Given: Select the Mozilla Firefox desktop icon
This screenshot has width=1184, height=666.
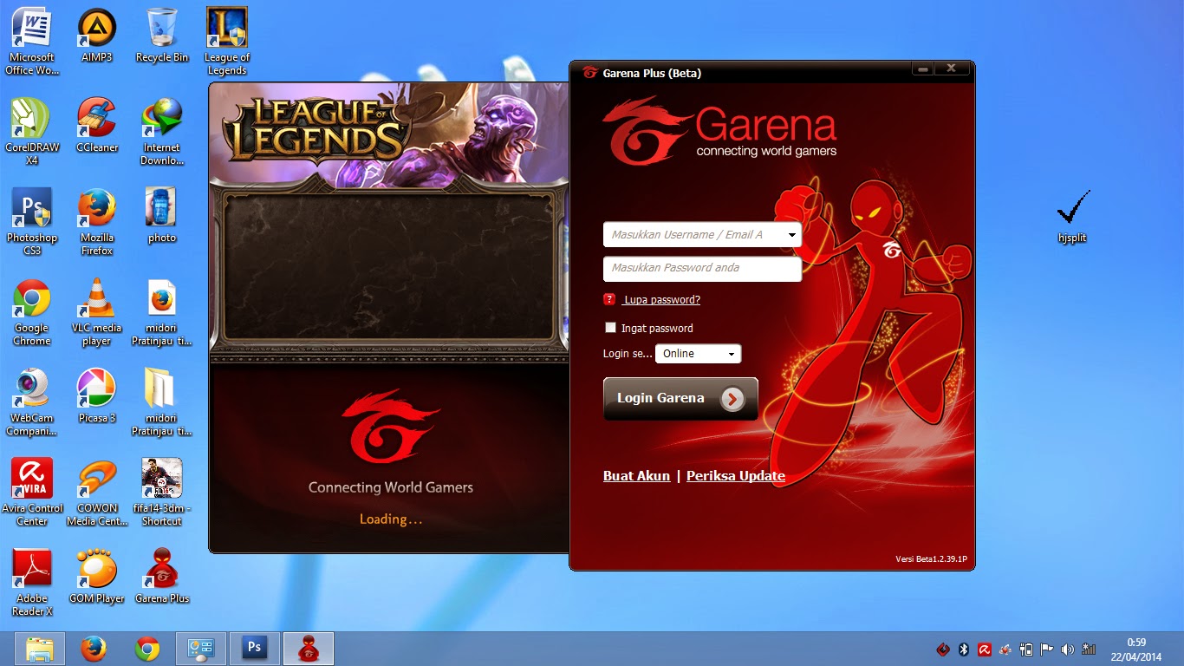Looking at the screenshot, I should (x=97, y=221).
